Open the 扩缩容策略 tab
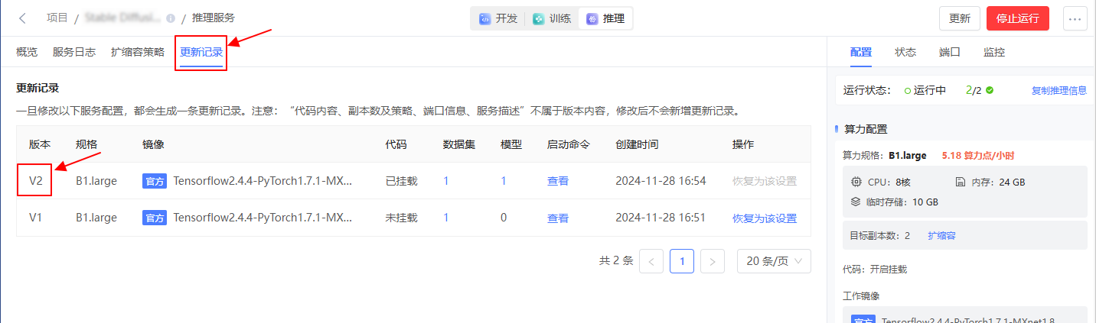 pyautogui.click(x=138, y=52)
